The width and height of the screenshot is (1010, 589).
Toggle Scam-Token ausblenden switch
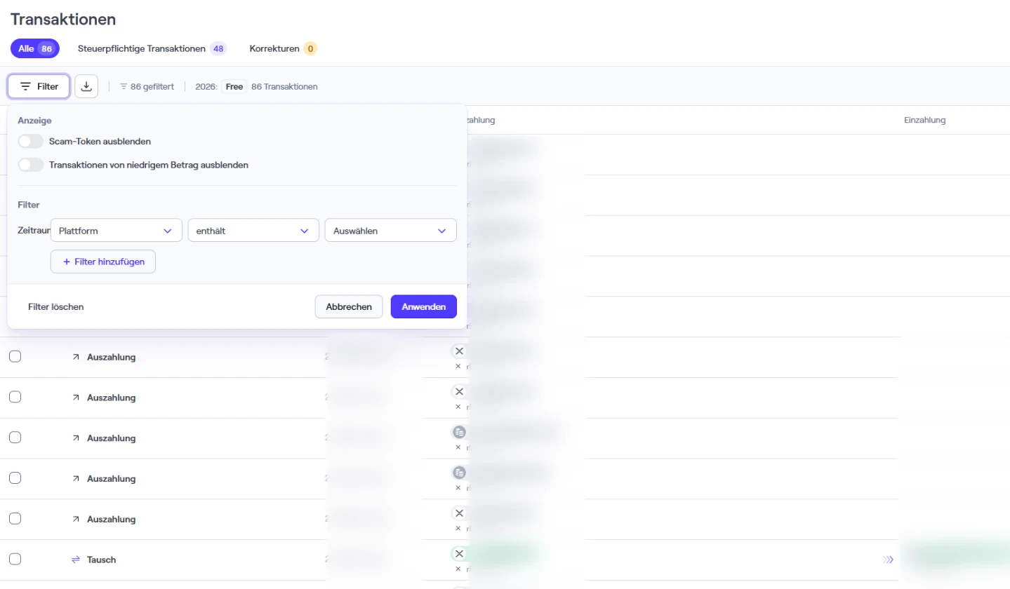click(x=31, y=141)
